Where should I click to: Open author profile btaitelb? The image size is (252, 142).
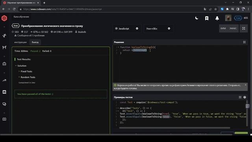(x=80, y=32)
